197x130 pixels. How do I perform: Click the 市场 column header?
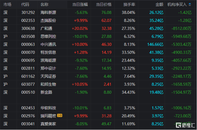pyautogui.click(x=8, y=5)
